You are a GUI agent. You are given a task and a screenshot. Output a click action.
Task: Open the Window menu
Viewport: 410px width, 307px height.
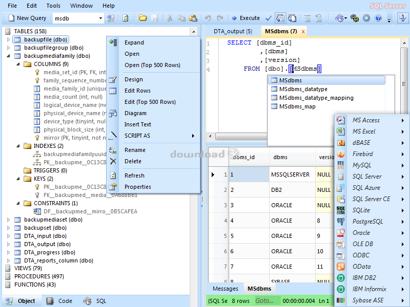click(81, 6)
